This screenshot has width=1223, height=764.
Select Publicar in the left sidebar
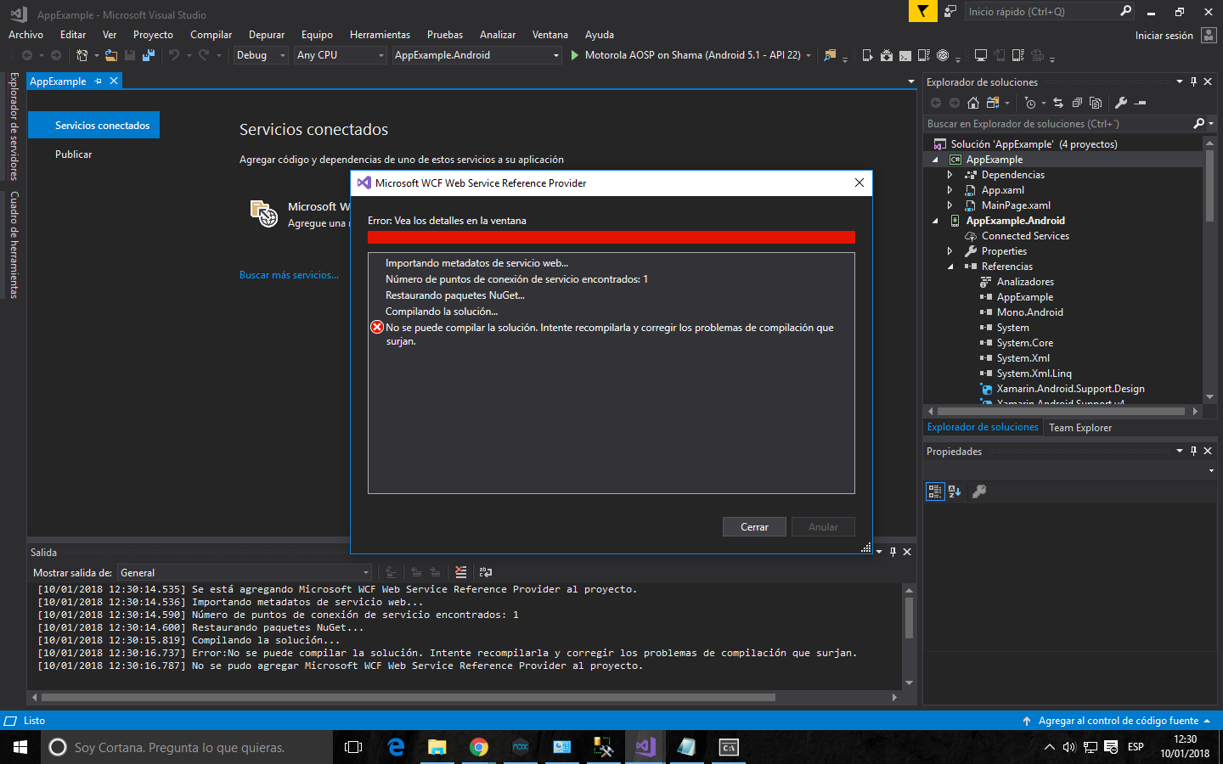[76, 154]
